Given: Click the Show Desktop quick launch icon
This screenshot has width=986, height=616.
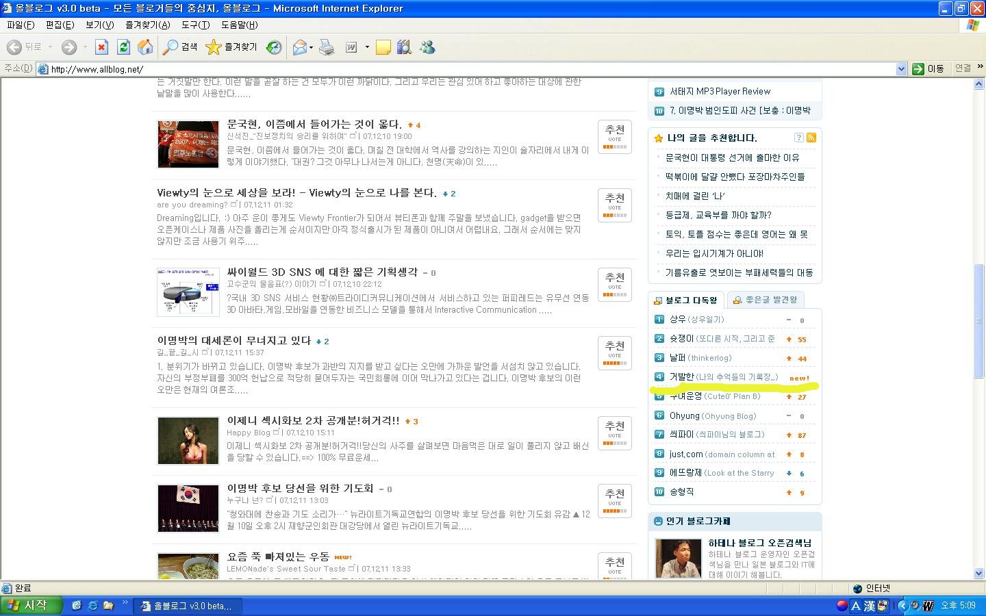Looking at the screenshot, I should coord(77,606).
